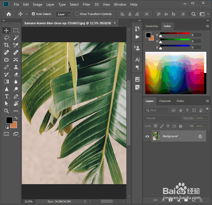Reset default foreground and background colors
Screen dimensions: 212x205
pos(7,127)
